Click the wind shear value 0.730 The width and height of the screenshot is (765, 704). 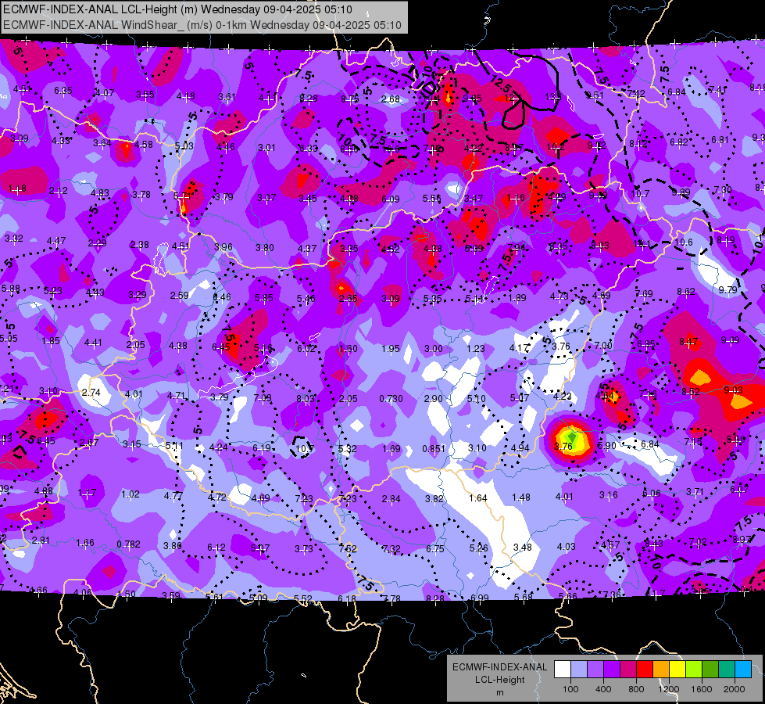point(391,399)
